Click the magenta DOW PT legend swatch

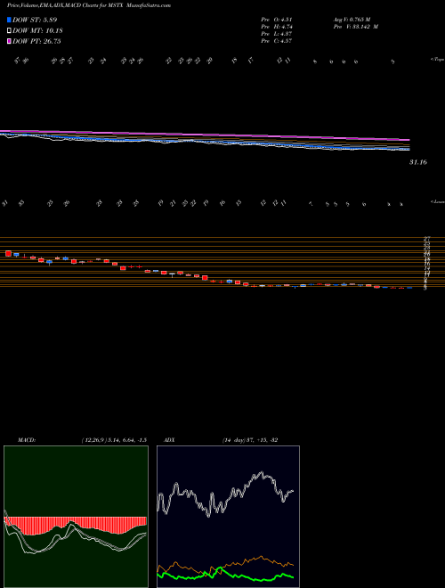click(9, 41)
